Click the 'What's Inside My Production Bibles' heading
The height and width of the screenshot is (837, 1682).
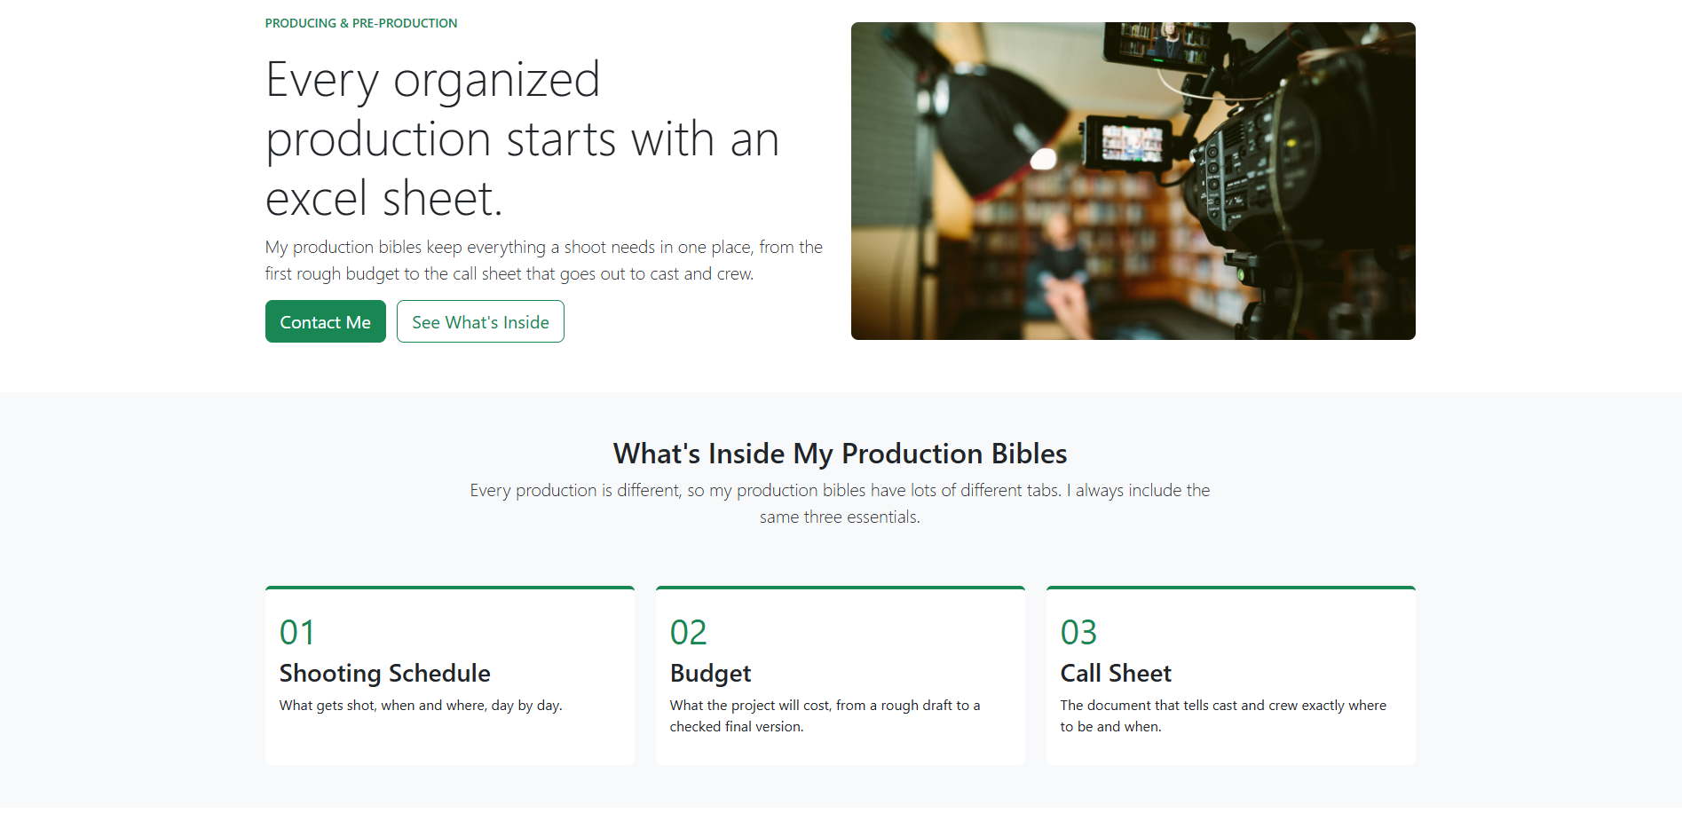click(x=840, y=454)
